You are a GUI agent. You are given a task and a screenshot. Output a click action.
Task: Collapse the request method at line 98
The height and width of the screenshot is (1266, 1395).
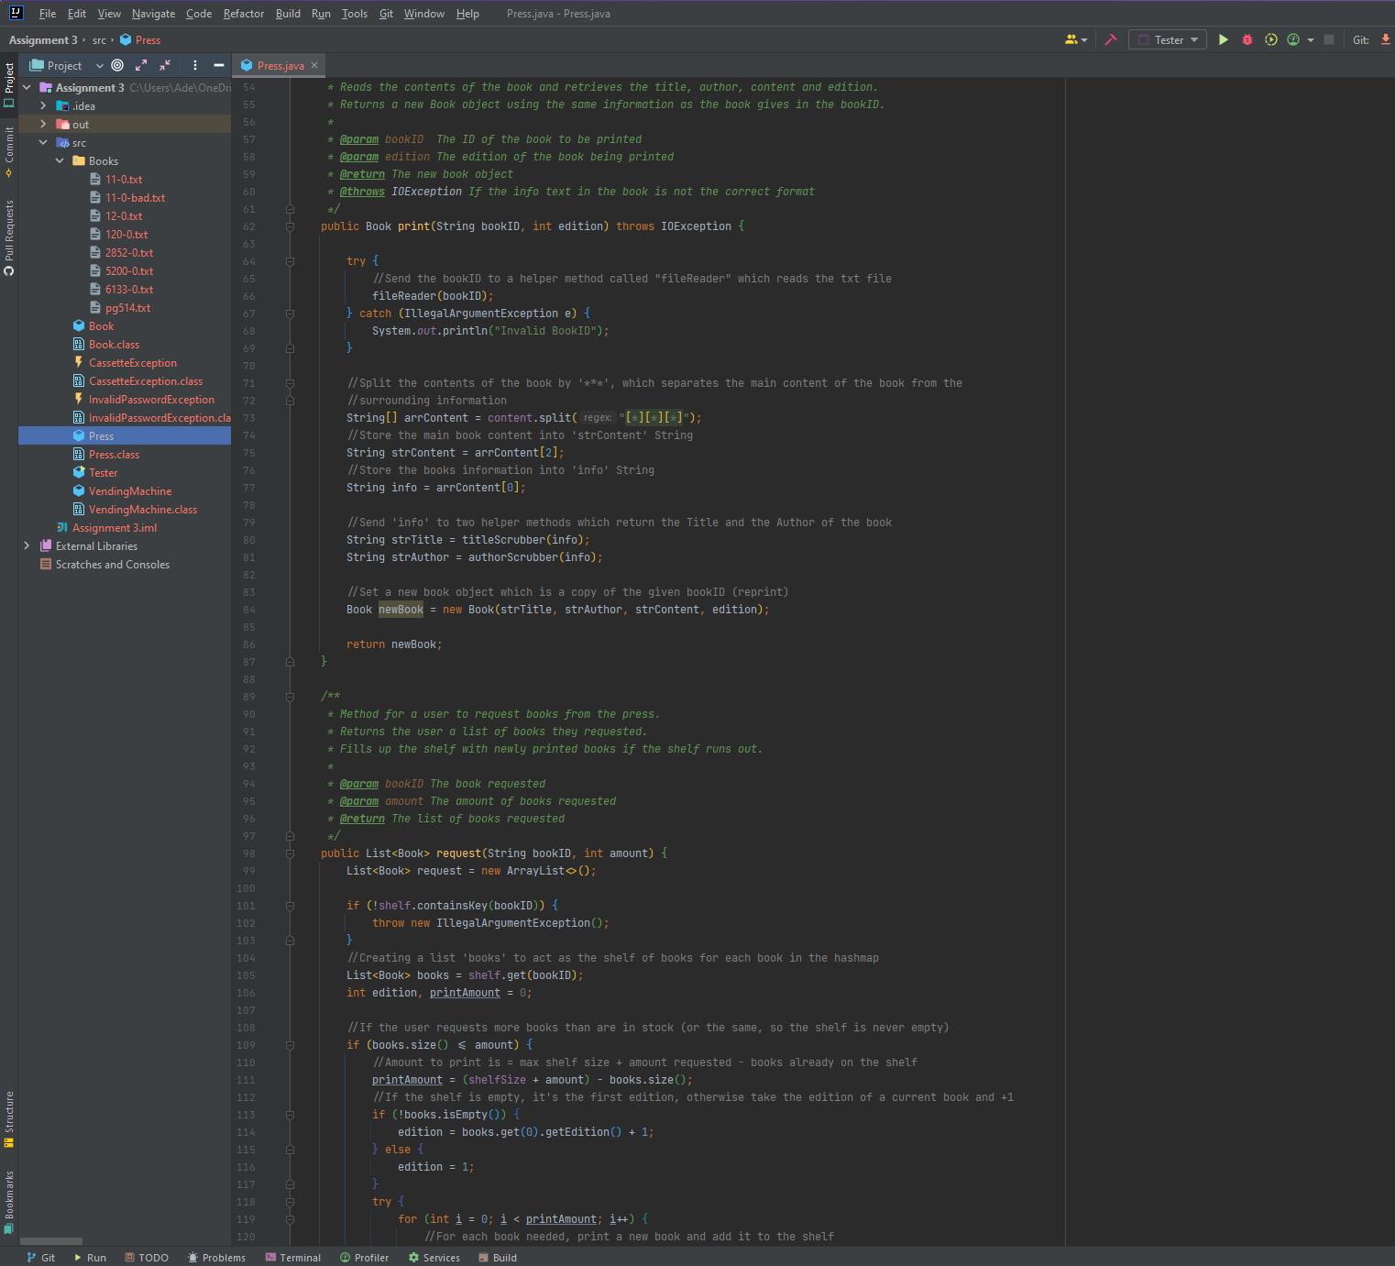pos(290,853)
